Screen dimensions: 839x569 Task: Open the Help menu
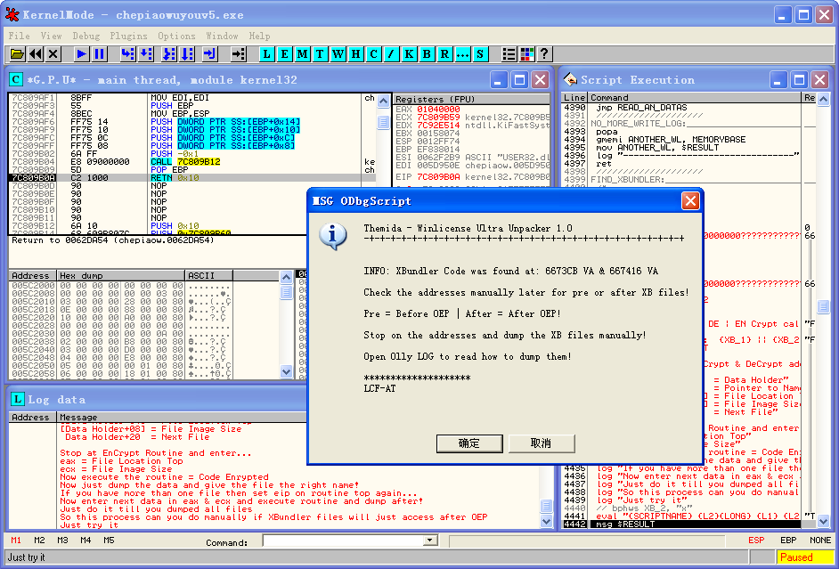pos(259,36)
